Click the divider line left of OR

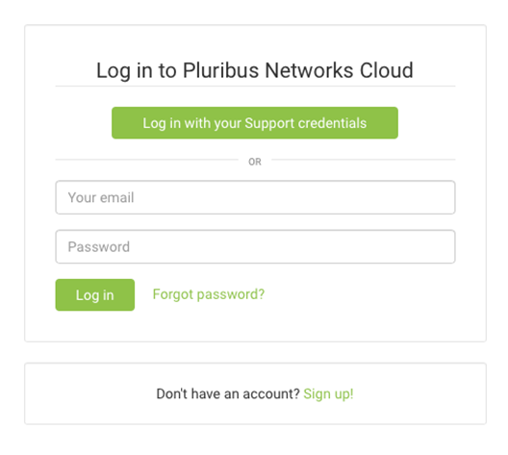pos(147,160)
